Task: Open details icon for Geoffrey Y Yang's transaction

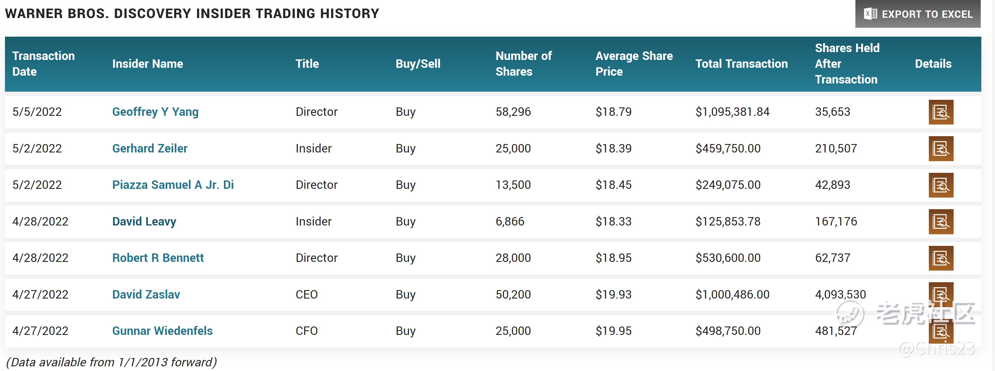Action: [940, 112]
